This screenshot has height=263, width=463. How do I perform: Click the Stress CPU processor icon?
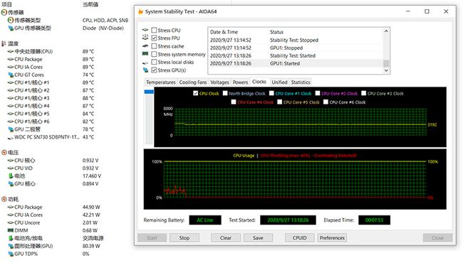coord(145,30)
